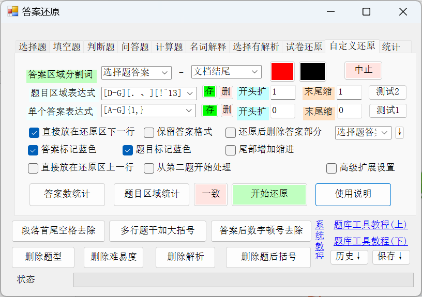The height and width of the screenshot is (297, 422).
Task: Switch to 问答题 tab
Action: (x=135, y=47)
